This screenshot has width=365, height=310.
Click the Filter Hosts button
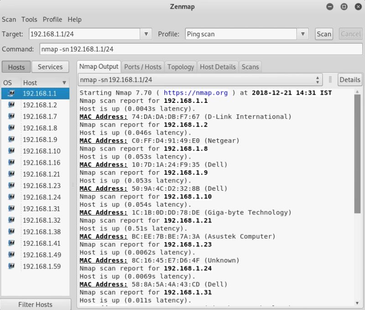(x=36, y=304)
